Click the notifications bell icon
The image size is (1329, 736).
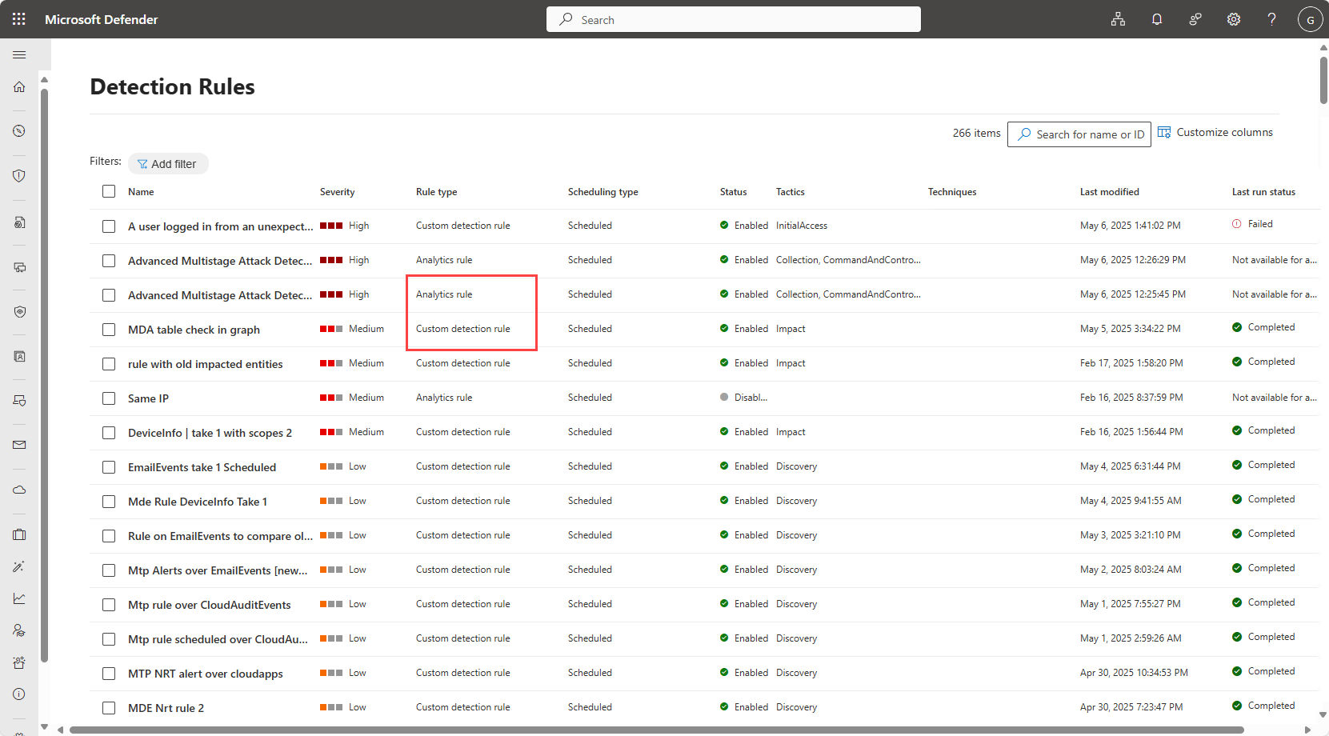point(1156,19)
